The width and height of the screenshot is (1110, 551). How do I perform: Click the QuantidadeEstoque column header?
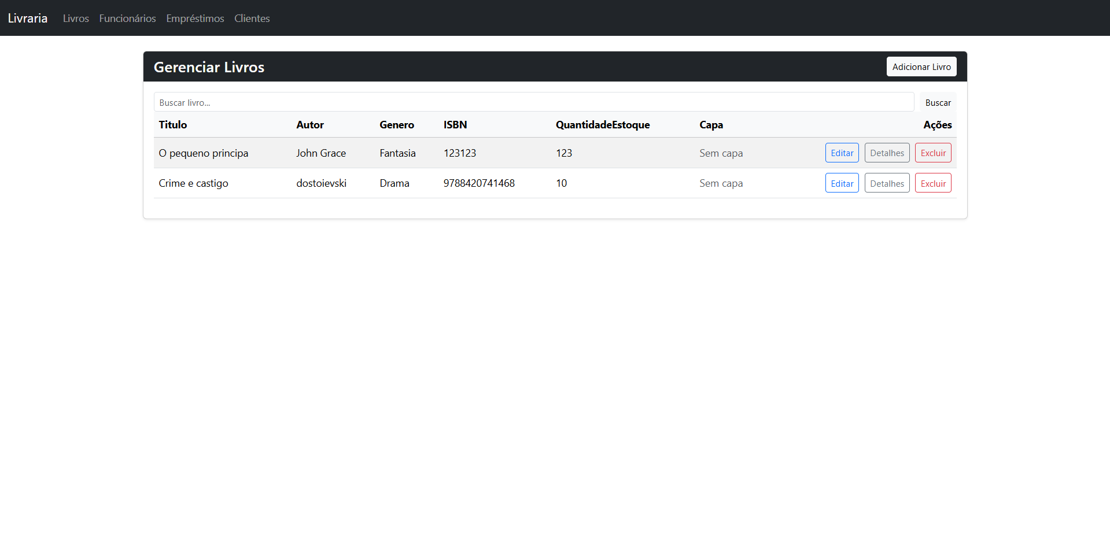[603, 125]
